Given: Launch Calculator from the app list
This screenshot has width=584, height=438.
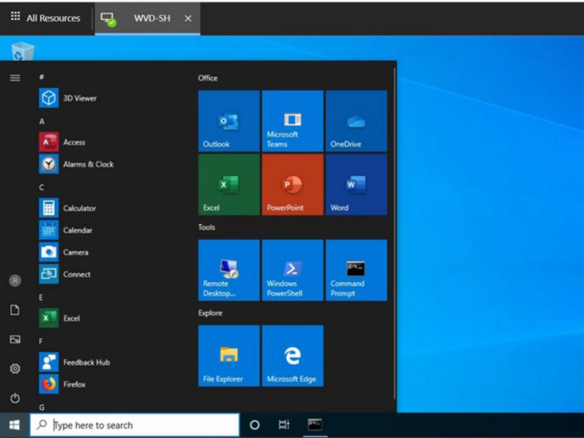Looking at the screenshot, I should pos(79,208).
